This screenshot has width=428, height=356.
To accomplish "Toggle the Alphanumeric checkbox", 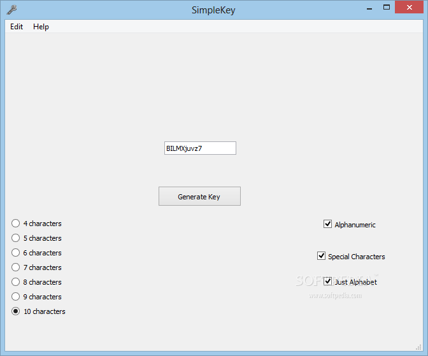I will (x=327, y=224).
